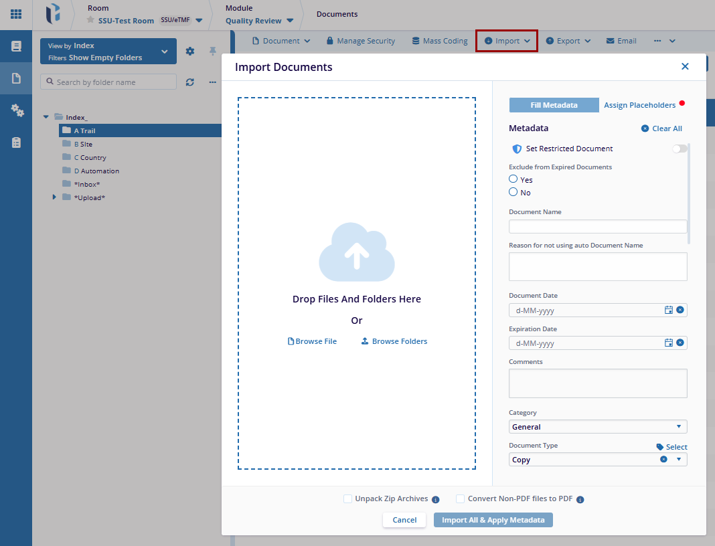Click into the Document Name field
Viewport: 715px width, 546px height.
597,226
